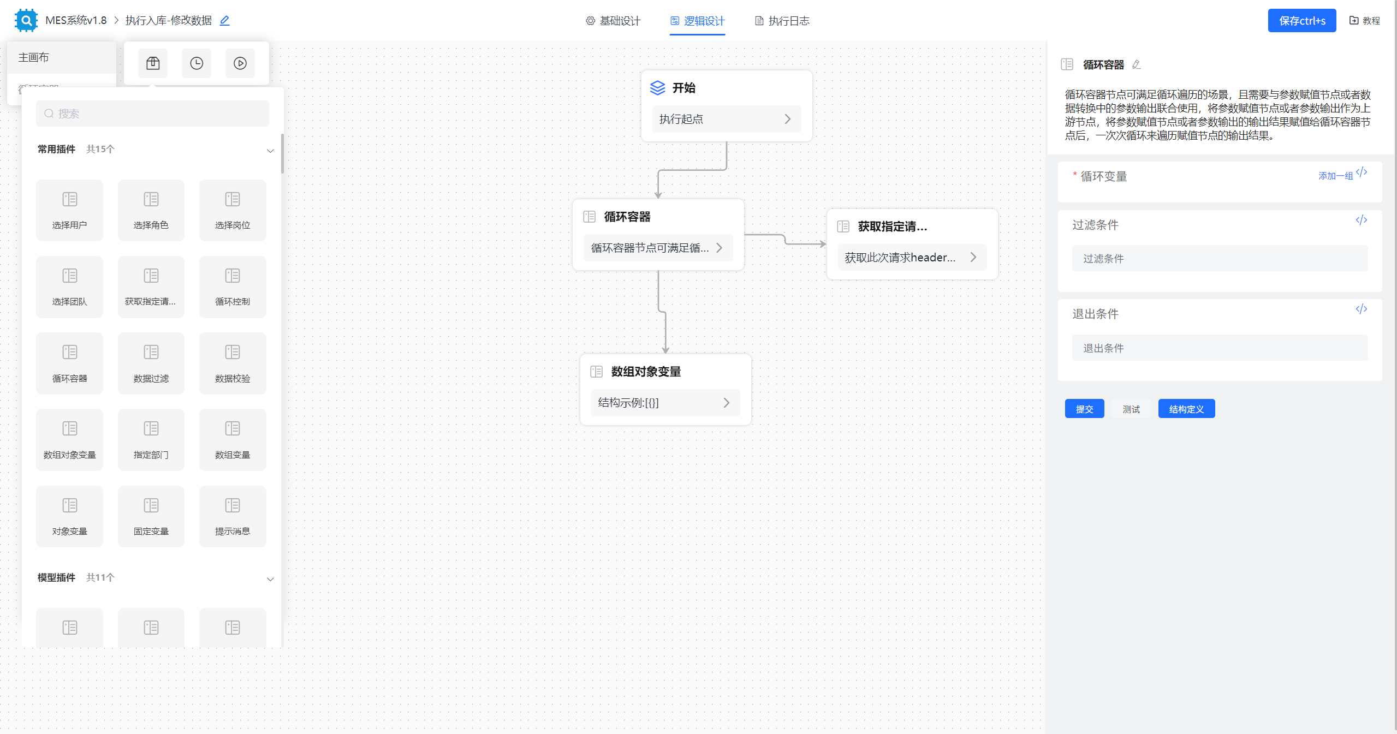Click the 保存ctrl+s button
Viewport: 1397px width, 734px height.
(1301, 21)
